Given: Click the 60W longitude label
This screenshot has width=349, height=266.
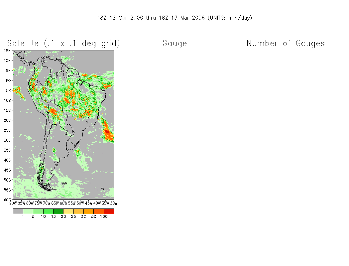Looking at the screenshot, I should (63, 203).
